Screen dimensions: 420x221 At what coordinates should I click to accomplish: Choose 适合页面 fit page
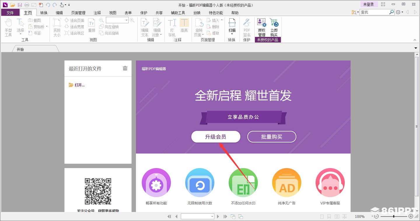pos(74,20)
